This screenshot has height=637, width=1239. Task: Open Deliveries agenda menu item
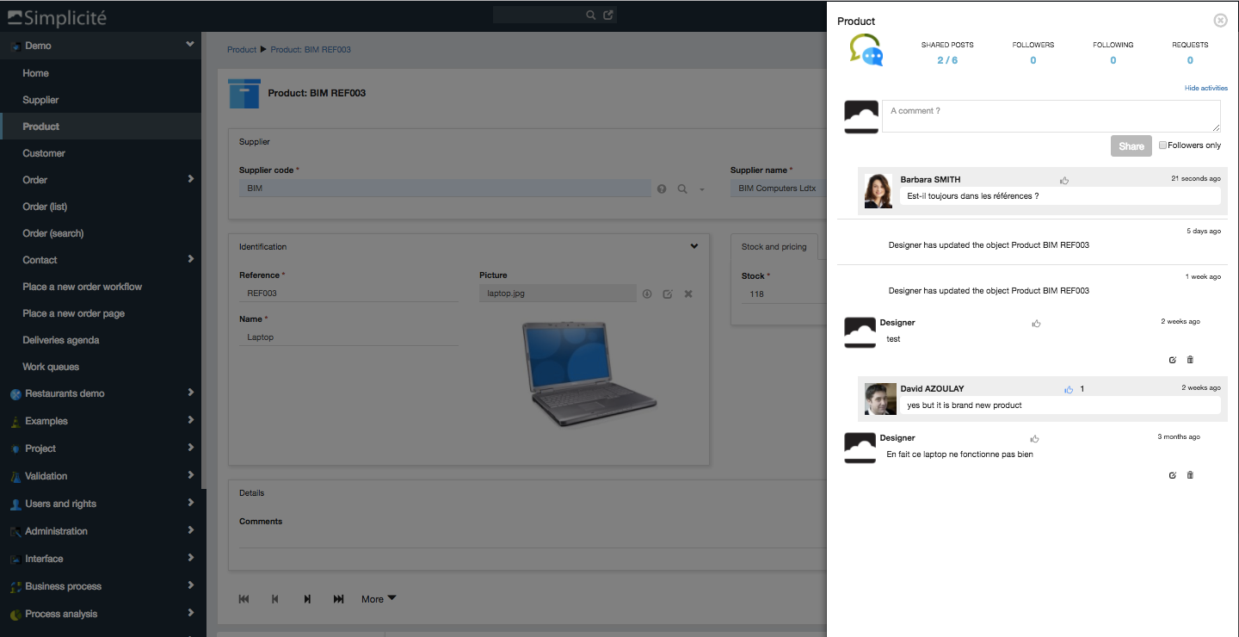(61, 340)
